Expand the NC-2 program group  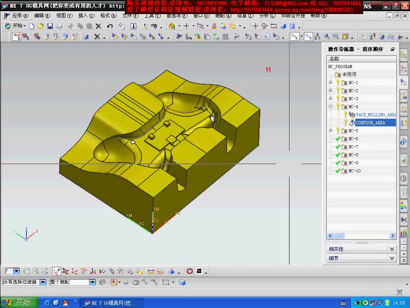[x=330, y=91]
